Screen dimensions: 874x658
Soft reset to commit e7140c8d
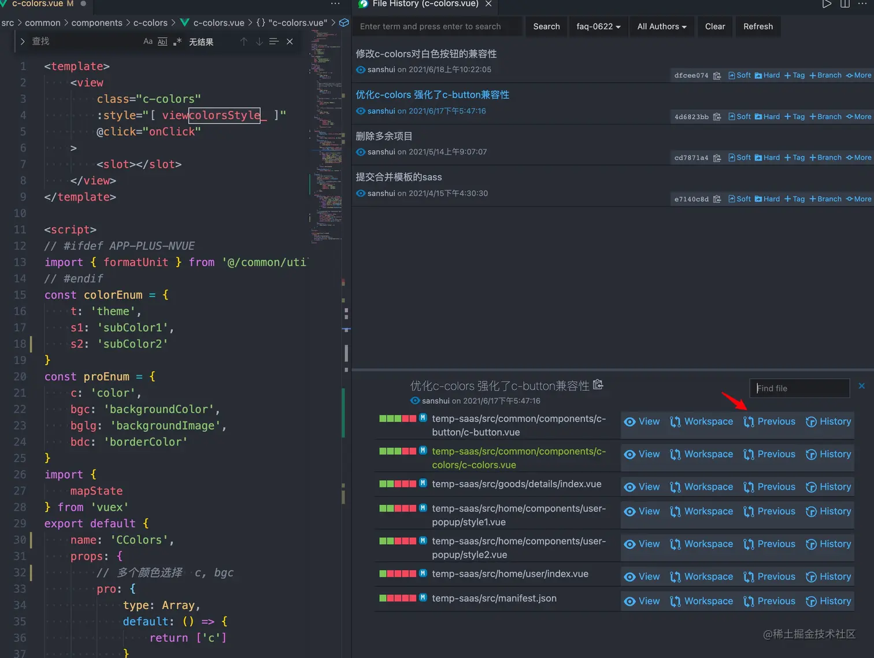click(x=739, y=199)
